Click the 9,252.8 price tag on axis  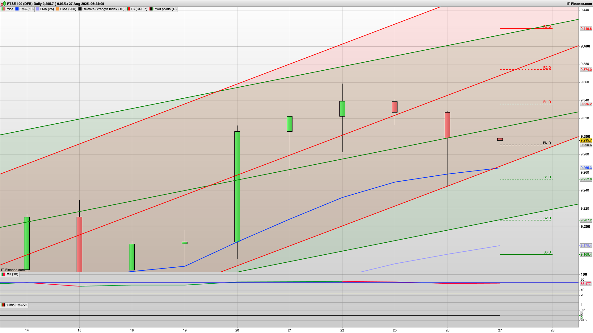[x=586, y=179]
